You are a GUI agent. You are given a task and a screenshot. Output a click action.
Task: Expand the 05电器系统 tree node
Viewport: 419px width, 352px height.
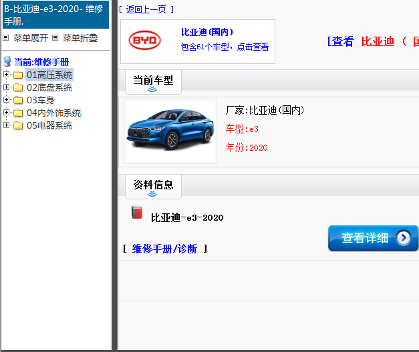pos(7,125)
